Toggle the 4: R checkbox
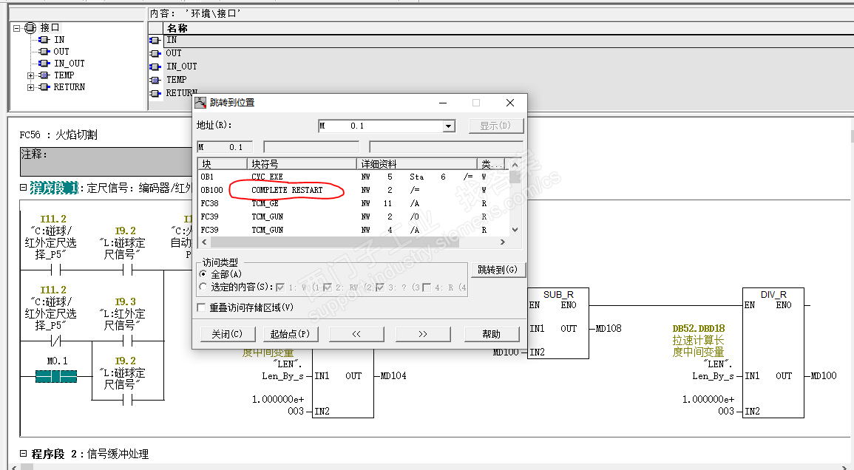The height and width of the screenshot is (470, 854). (427, 287)
